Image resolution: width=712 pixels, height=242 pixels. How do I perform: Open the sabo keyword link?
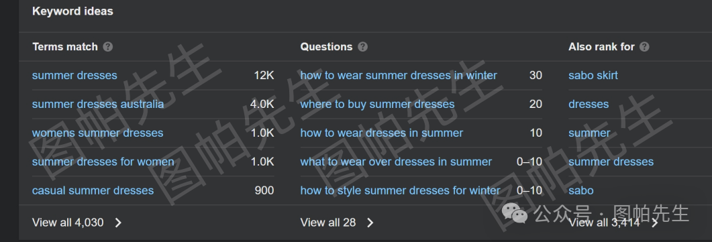tap(580, 190)
